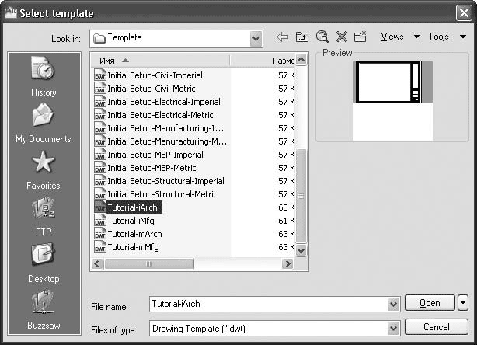Click the File name input field
477x345 pixels.
(x=267, y=304)
